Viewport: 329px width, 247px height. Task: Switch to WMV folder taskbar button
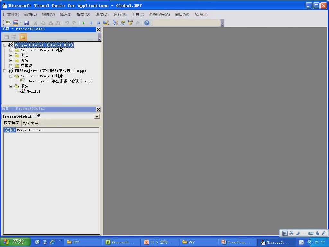[x=199, y=242]
